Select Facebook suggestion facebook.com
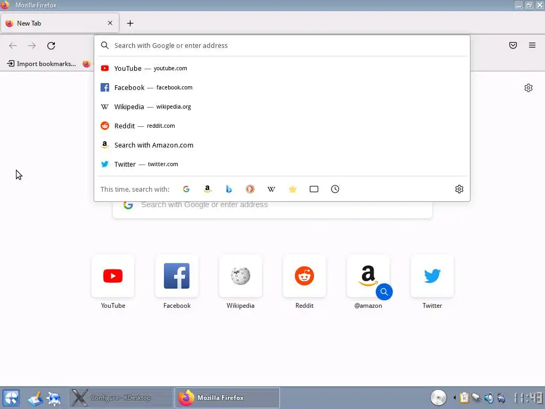Image resolution: width=545 pixels, height=409 pixels. click(x=282, y=87)
